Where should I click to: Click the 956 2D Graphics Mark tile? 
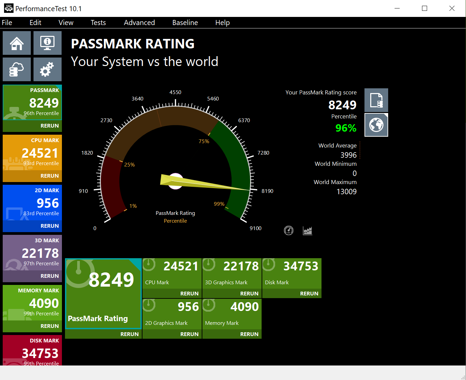point(172,314)
